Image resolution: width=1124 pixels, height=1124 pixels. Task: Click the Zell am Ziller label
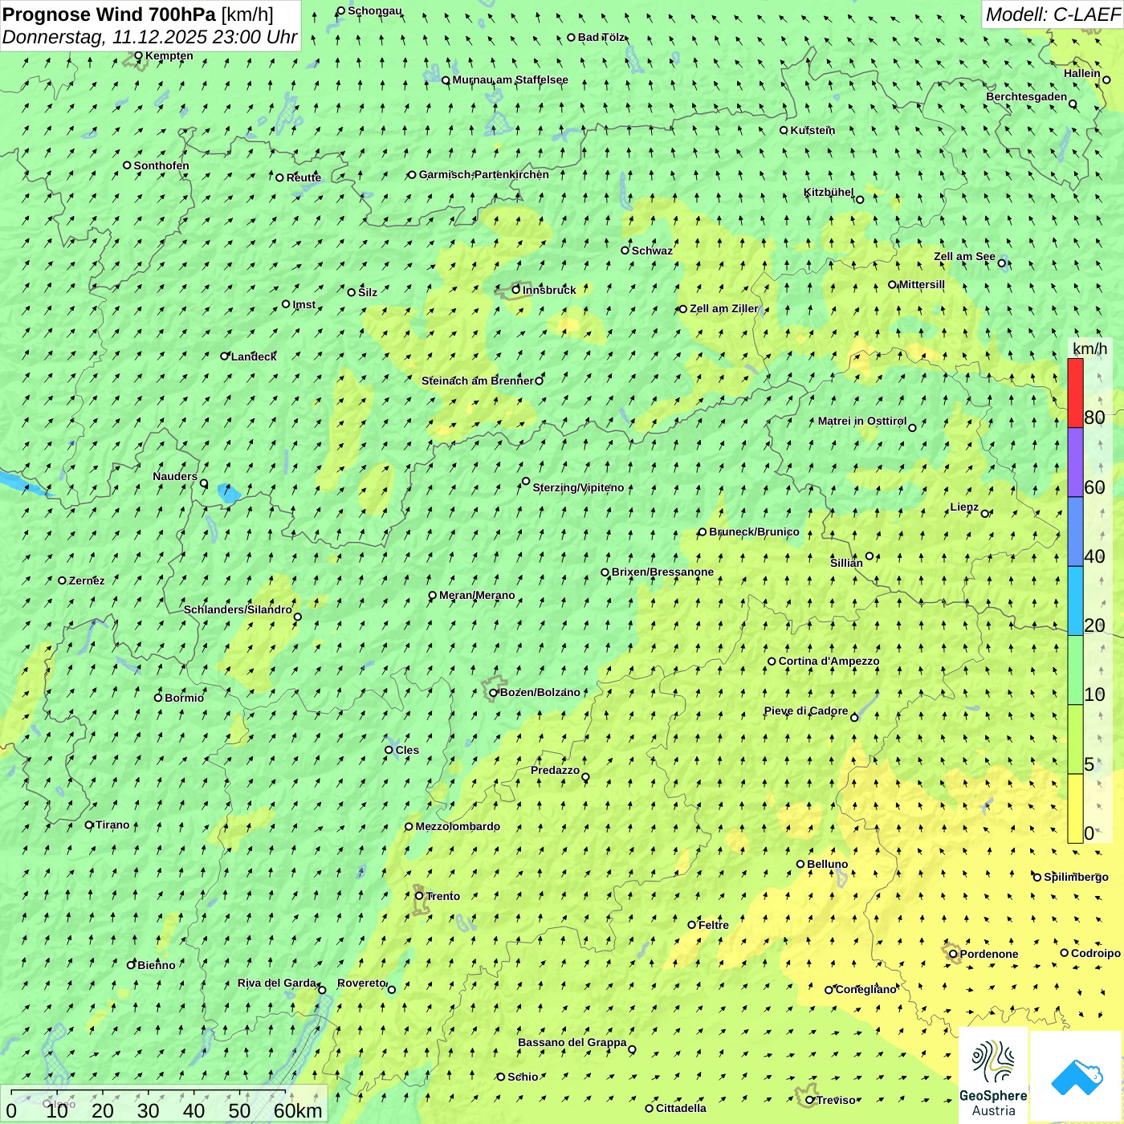click(723, 308)
